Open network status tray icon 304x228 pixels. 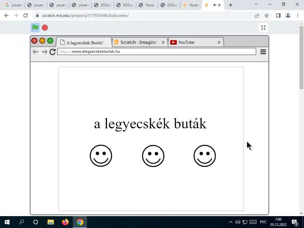pyautogui.click(x=245, y=222)
